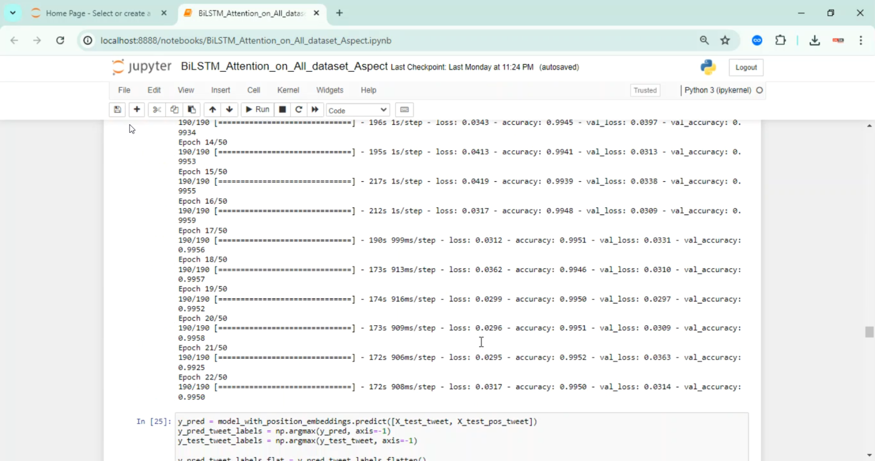Open the command palette keyboard icon
The image size is (875, 461).
coord(404,110)
